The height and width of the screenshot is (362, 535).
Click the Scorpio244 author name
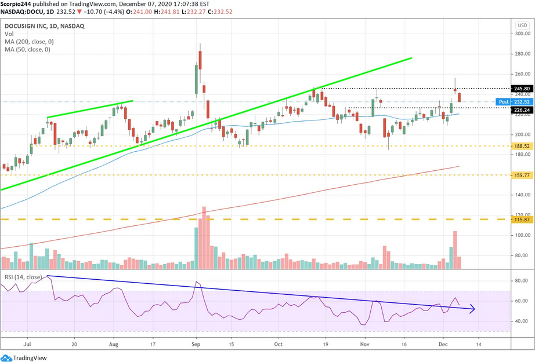(x=16, y=4)
